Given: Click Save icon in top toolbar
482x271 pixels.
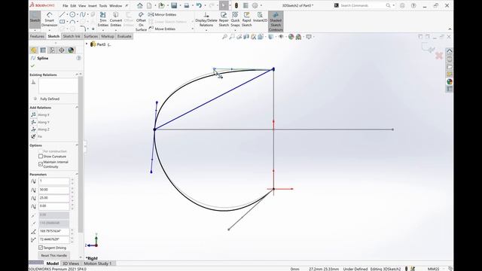Looking at the screenshot, I should click(174, 5).
